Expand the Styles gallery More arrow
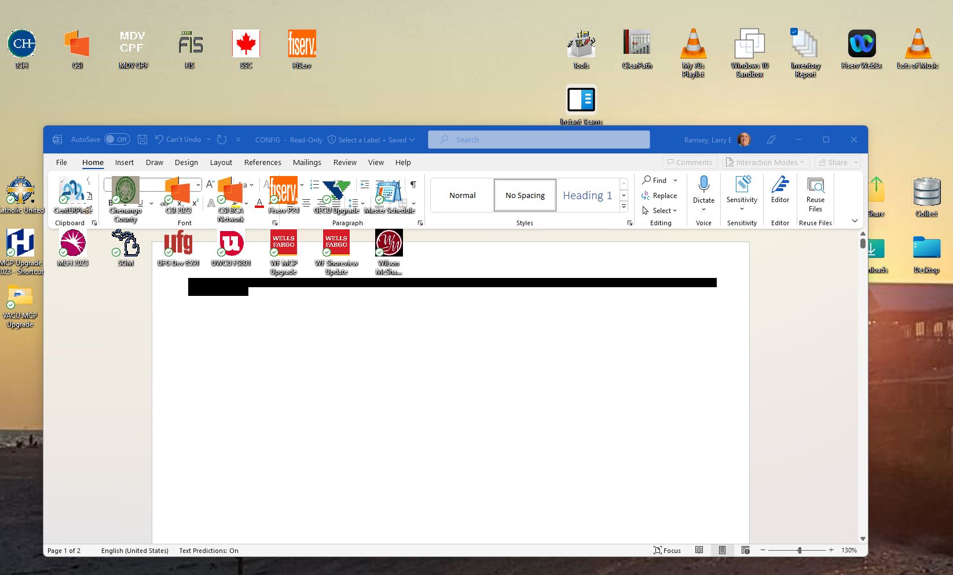953x575 pixels. (x=624, y=207)
